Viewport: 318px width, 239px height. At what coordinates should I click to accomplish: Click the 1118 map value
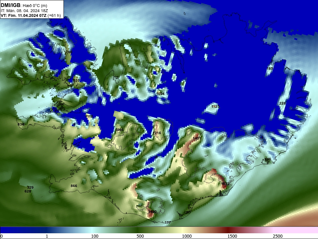point(89,116)
